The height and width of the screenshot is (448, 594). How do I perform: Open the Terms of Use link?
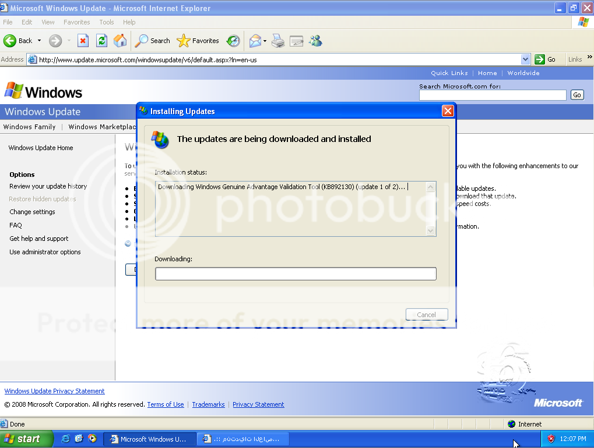point(166,404)
